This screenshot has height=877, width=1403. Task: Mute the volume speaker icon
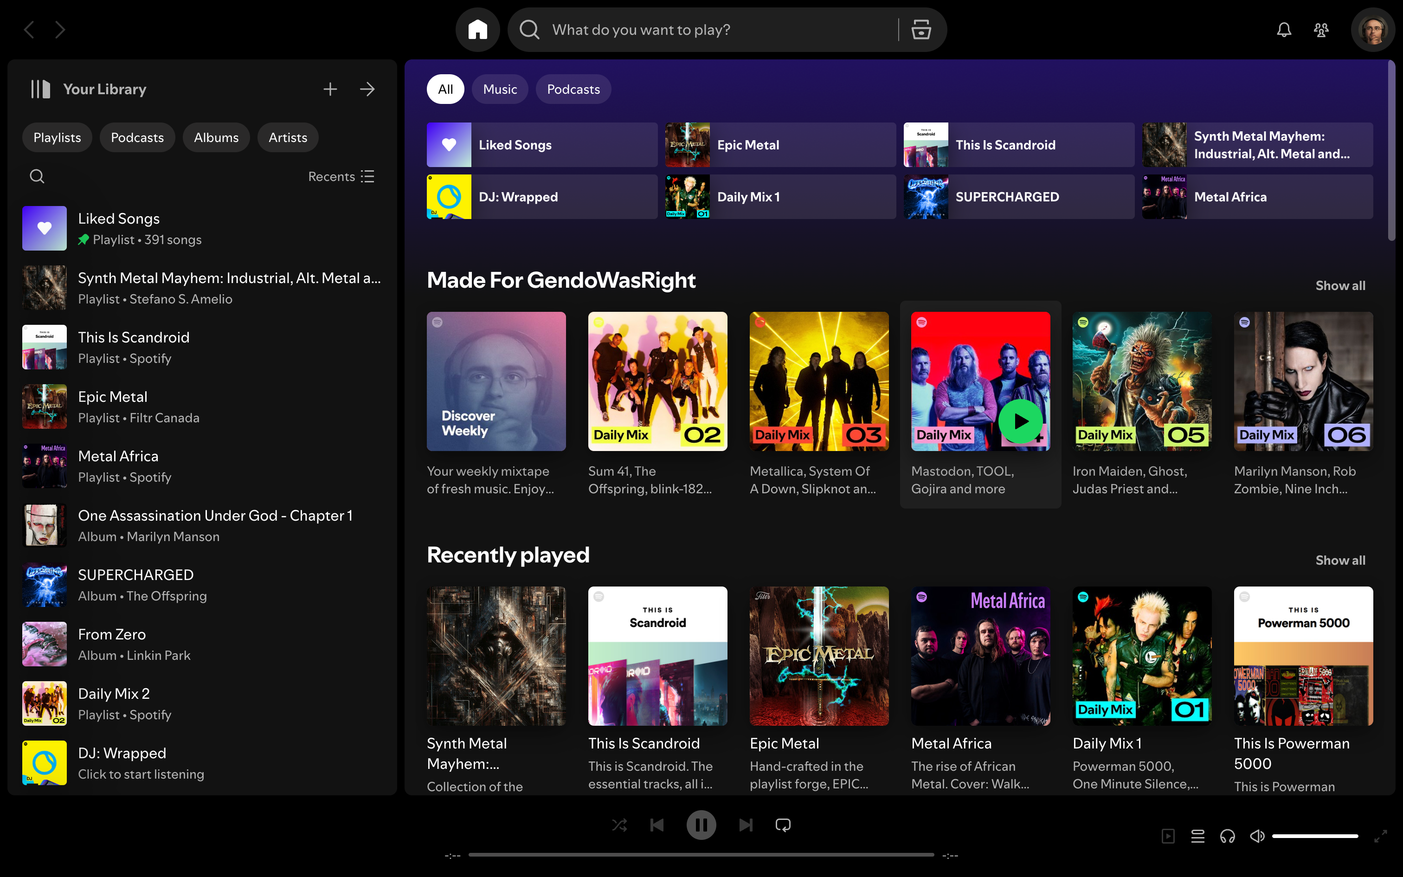(x=1257, y=836)
